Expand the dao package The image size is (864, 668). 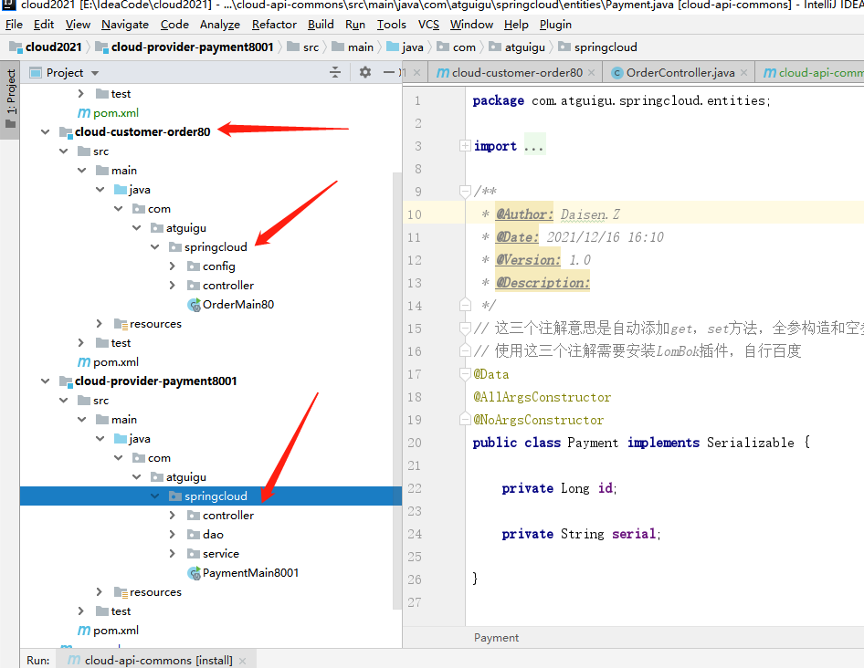(x=173, y=535)
